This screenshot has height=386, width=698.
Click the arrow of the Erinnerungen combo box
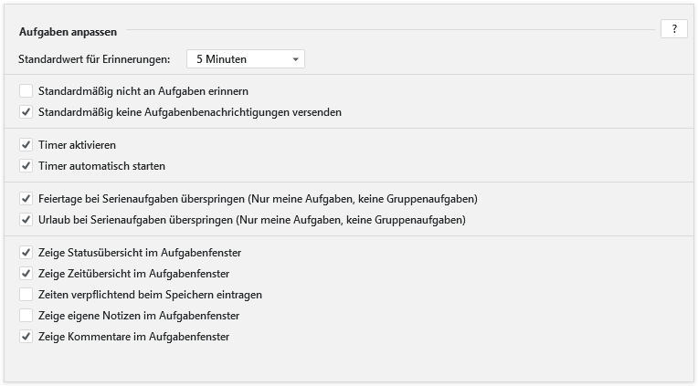click(296, 59)
